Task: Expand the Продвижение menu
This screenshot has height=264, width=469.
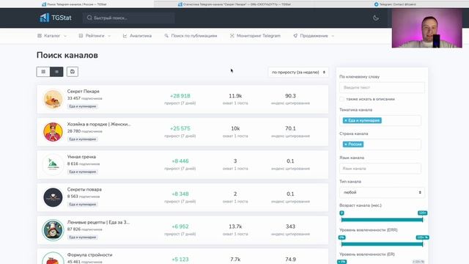Action: point(314,36)
